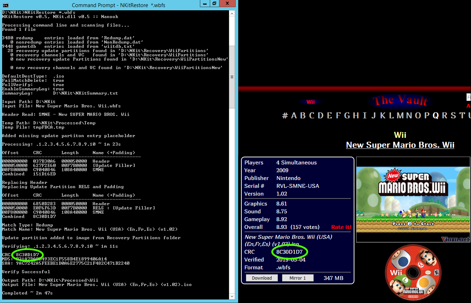Select letter R in the vault alphabet
Image resolution: width=471 pixels, height=303 pixels.
tap(445, 116)
